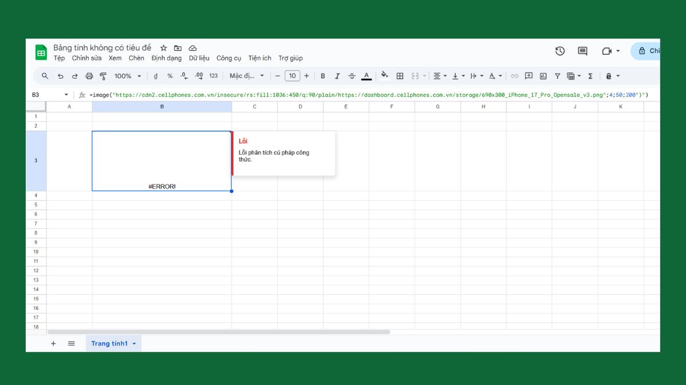This screenshot has height=385, width=686.
Task: Click the Chia sẻ button
Action: 651,51
